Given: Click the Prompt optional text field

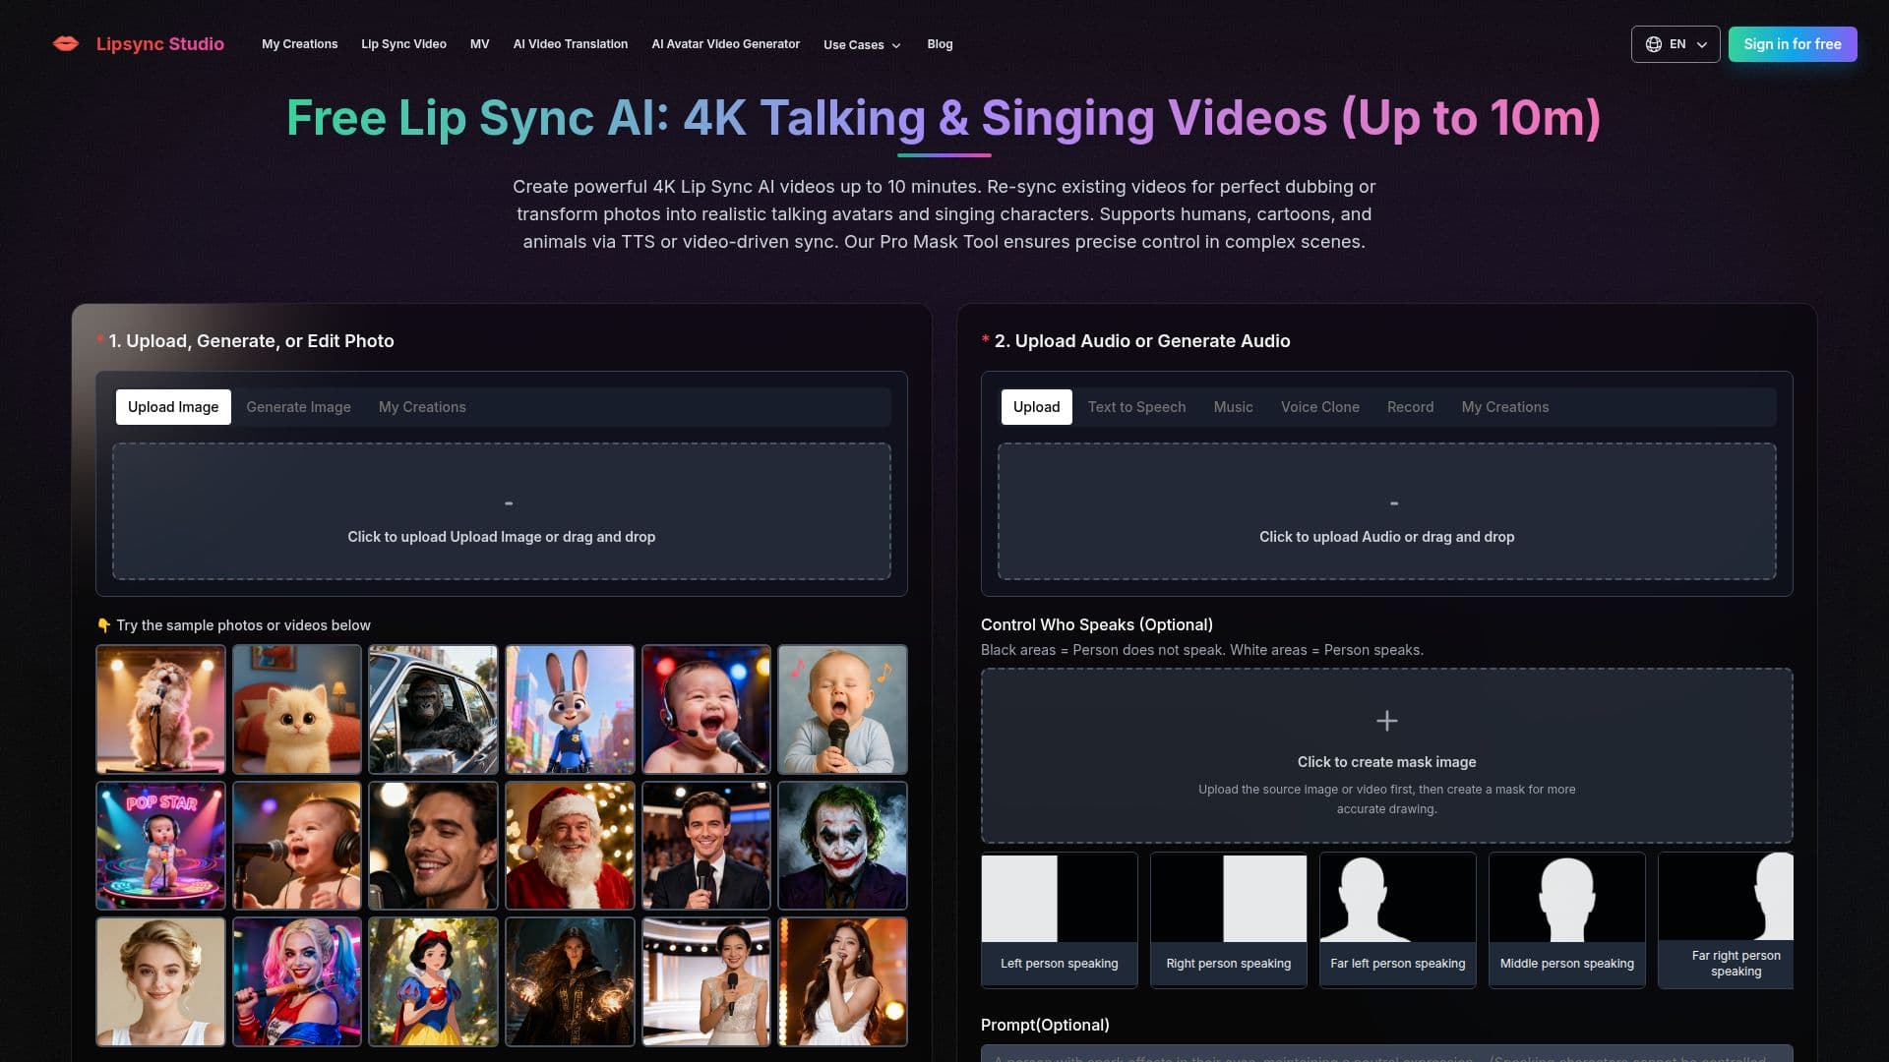Looking at the screenshot, I should pos(1386,1053).
